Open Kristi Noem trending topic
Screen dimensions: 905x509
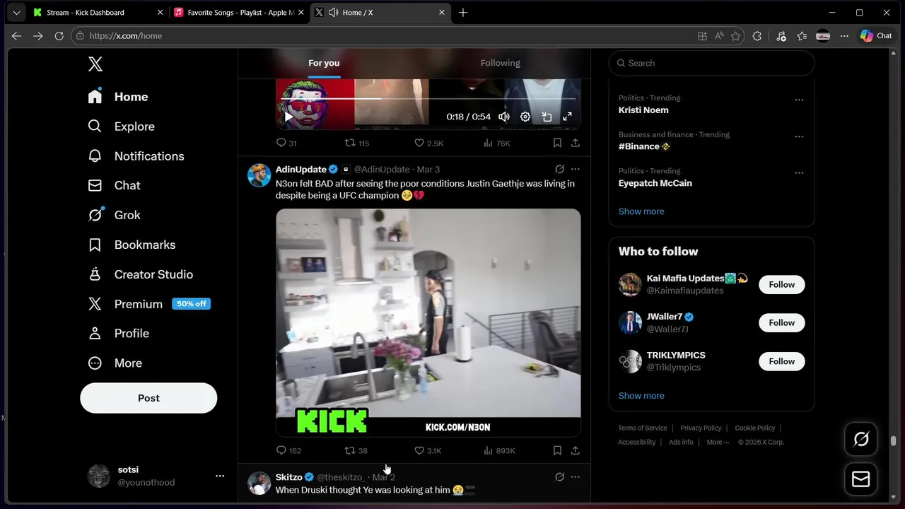coord(643,110)
